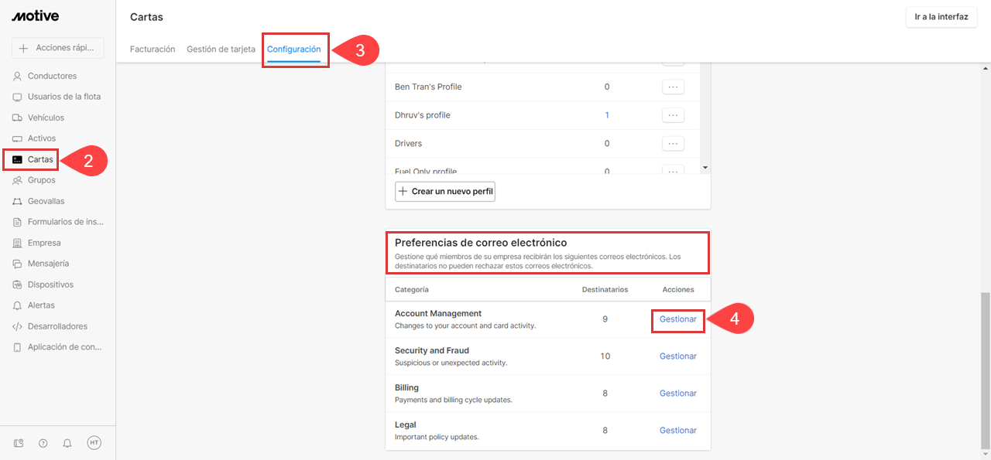
Task: Click the Motive logo
Action: click(35, 16)
